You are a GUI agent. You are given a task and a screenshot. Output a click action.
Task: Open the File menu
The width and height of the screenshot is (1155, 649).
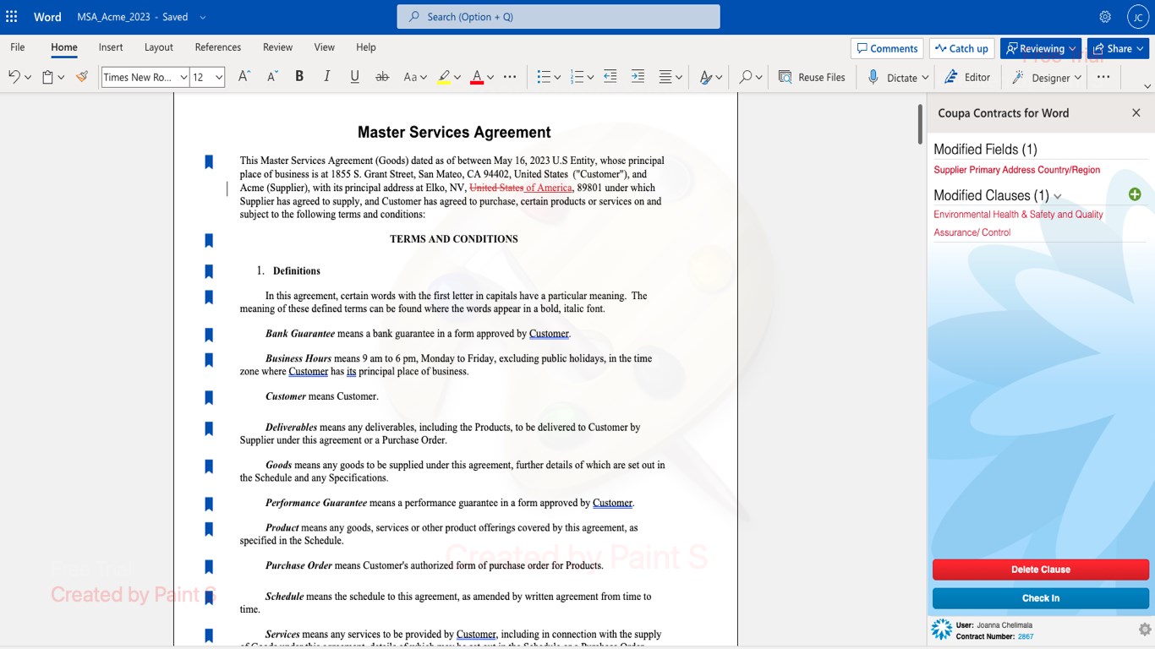18,47
